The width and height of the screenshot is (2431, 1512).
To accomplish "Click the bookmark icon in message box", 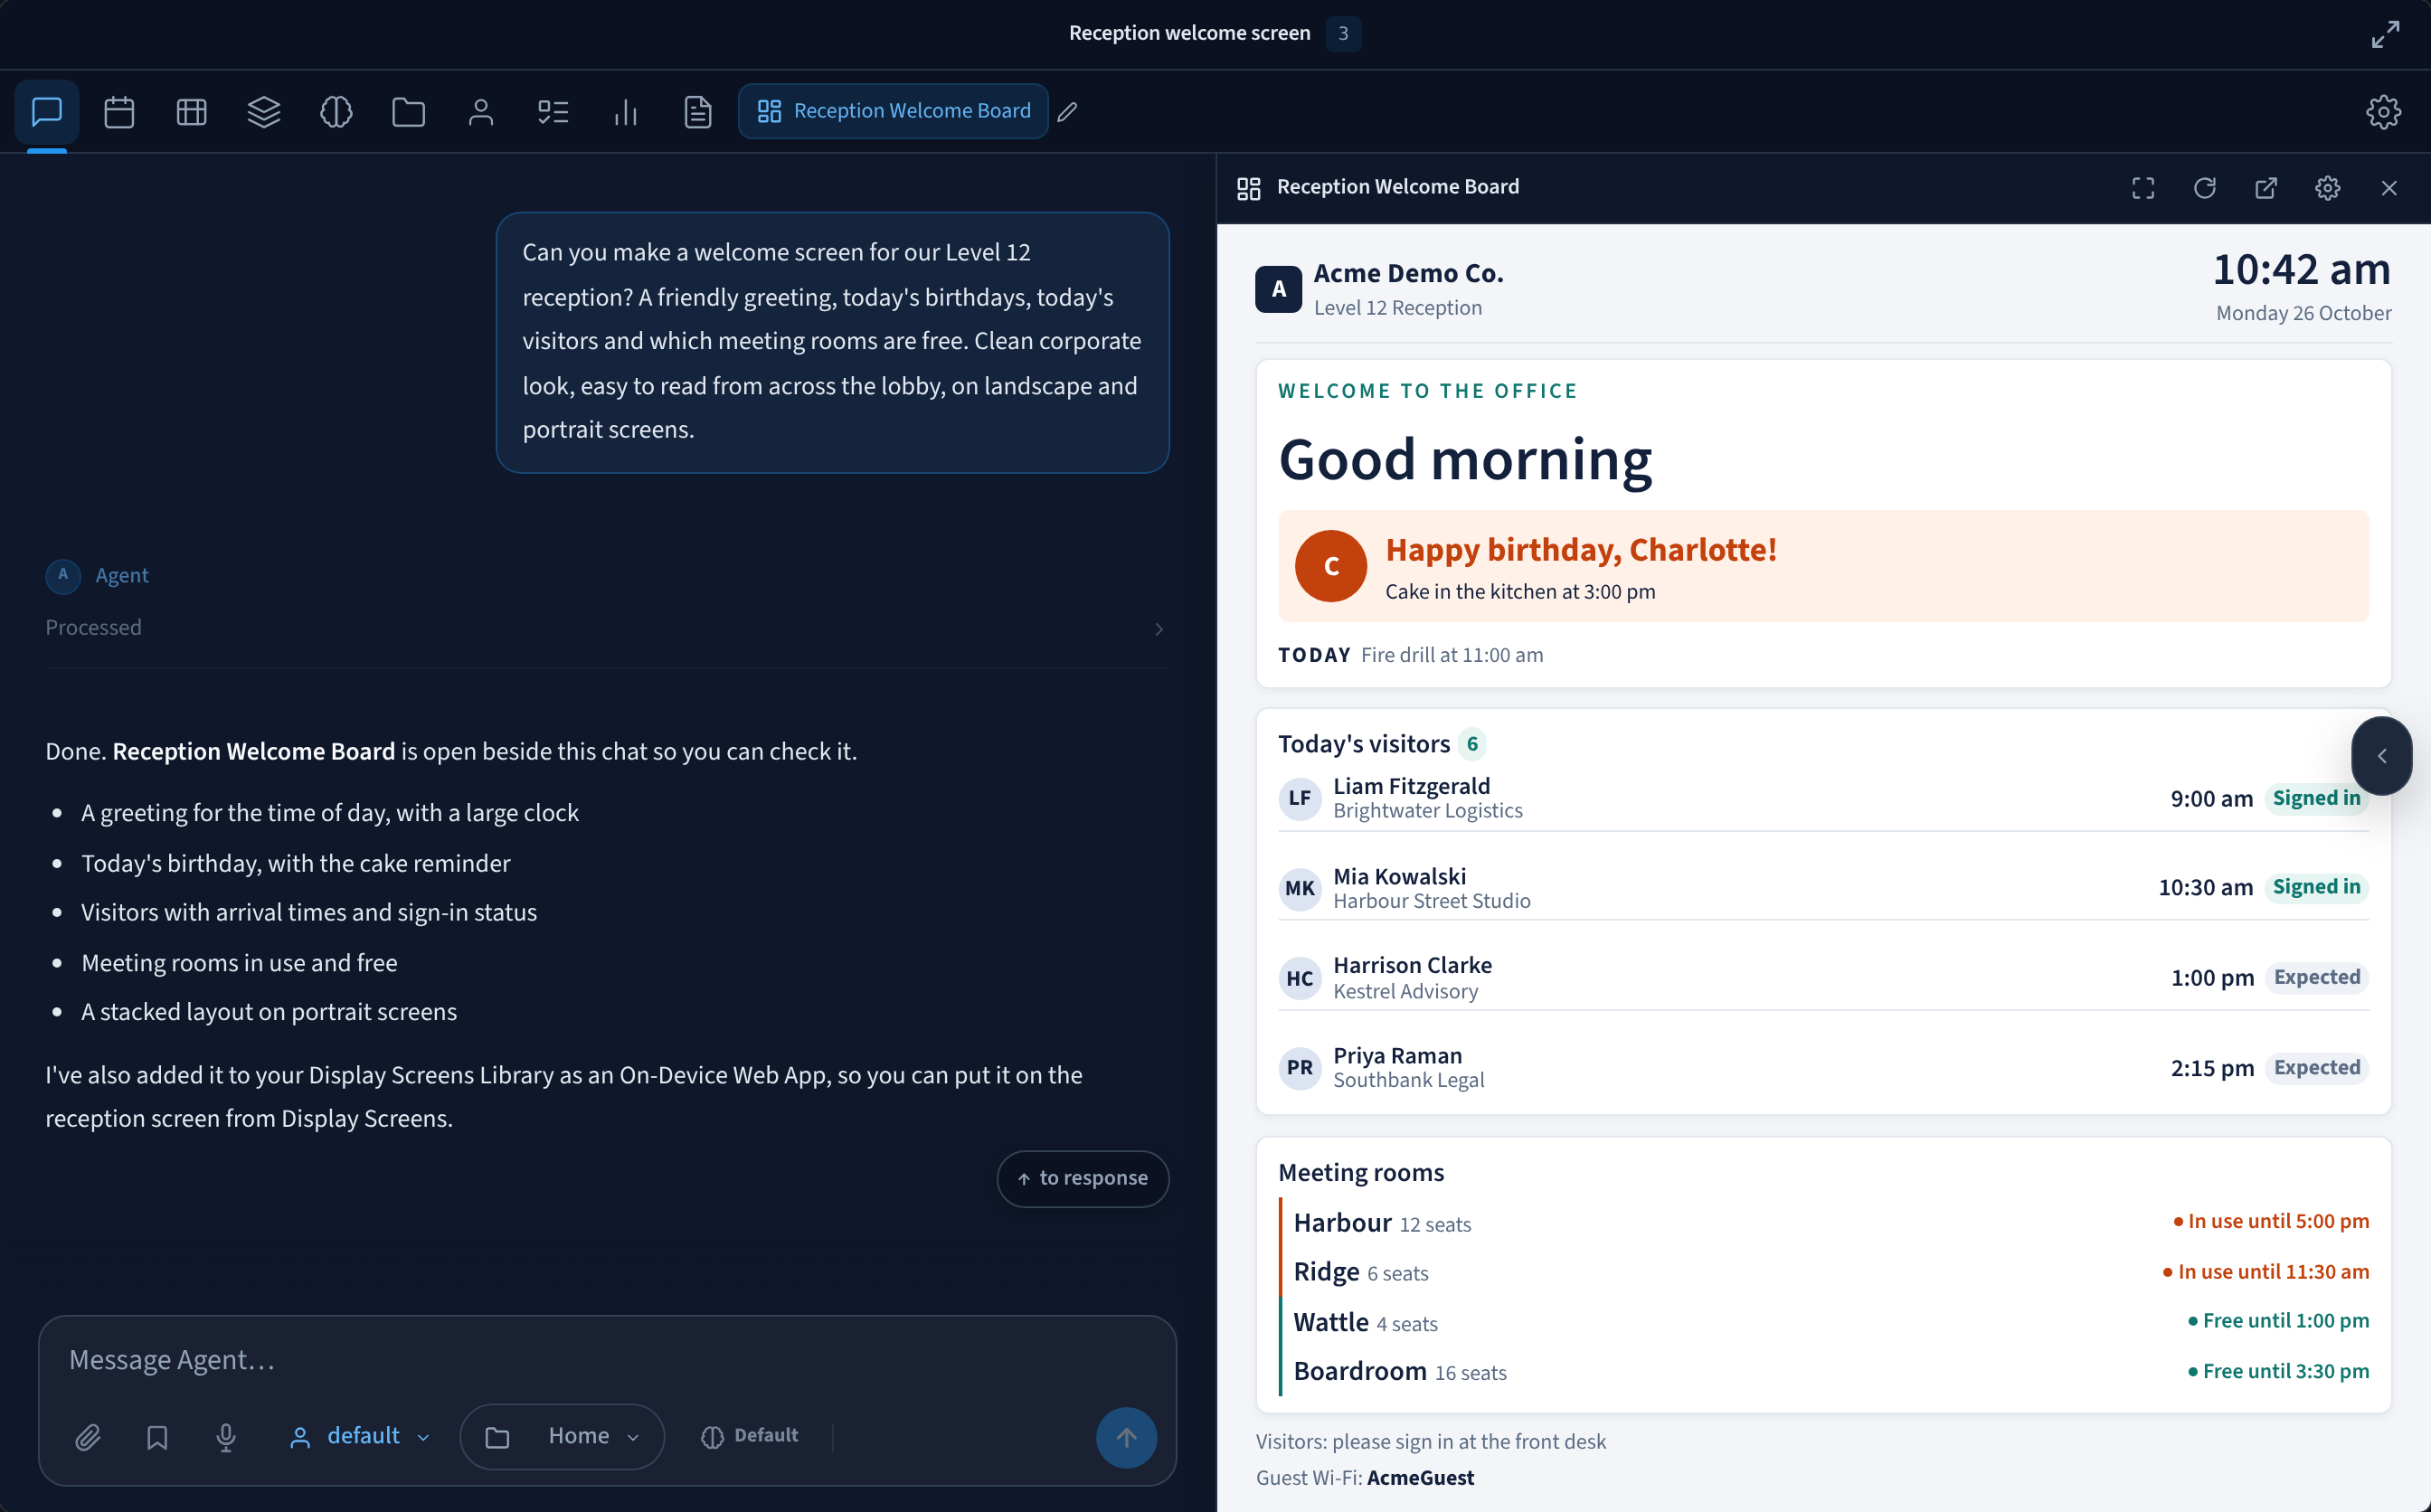I will 157,1438.
